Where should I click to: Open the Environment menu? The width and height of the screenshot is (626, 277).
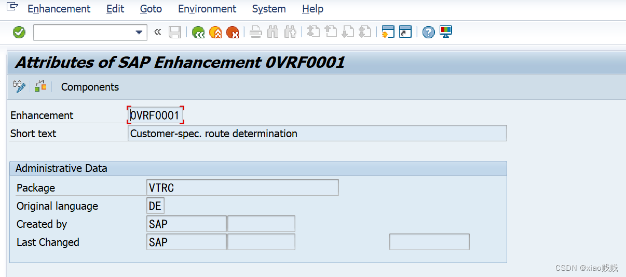(207, 9)
